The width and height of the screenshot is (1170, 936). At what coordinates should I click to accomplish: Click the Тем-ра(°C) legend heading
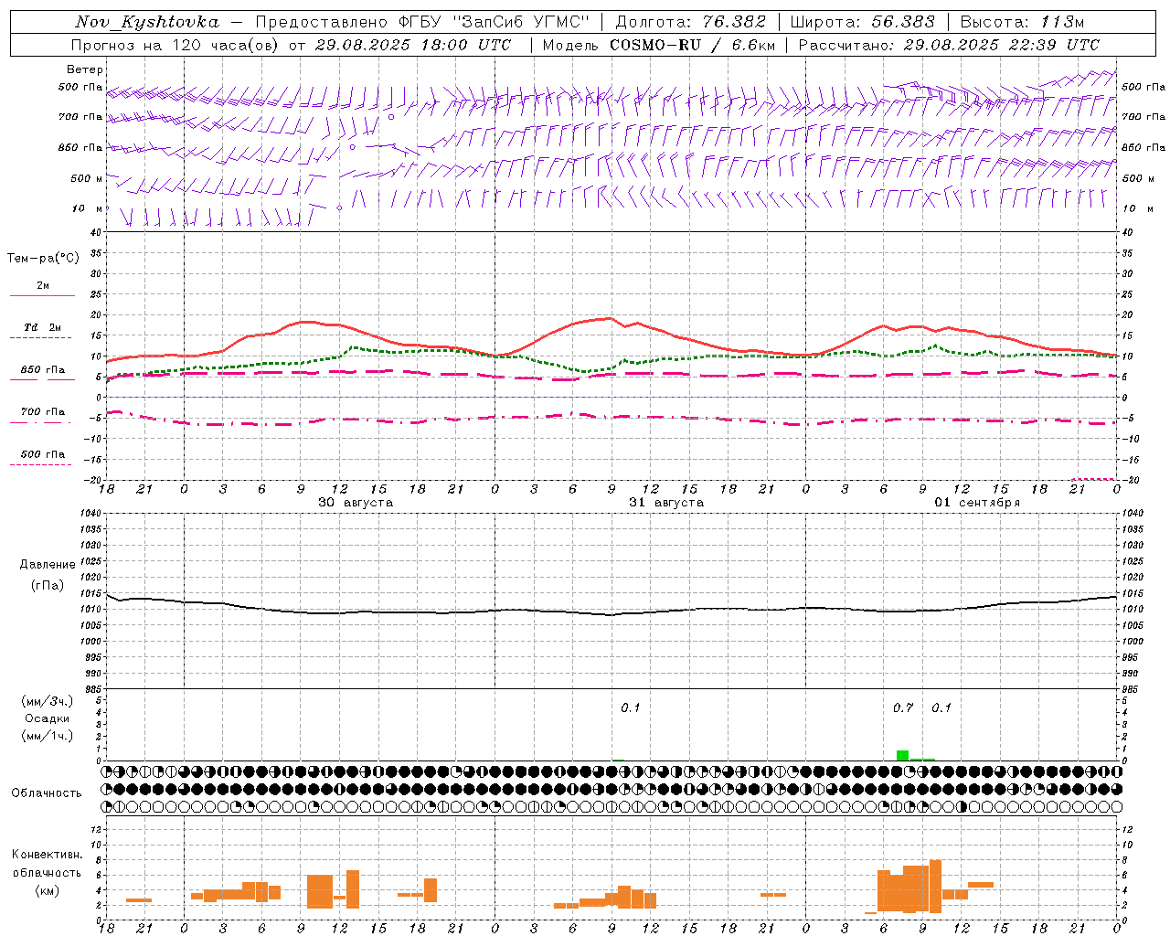[x=43, y=259]
